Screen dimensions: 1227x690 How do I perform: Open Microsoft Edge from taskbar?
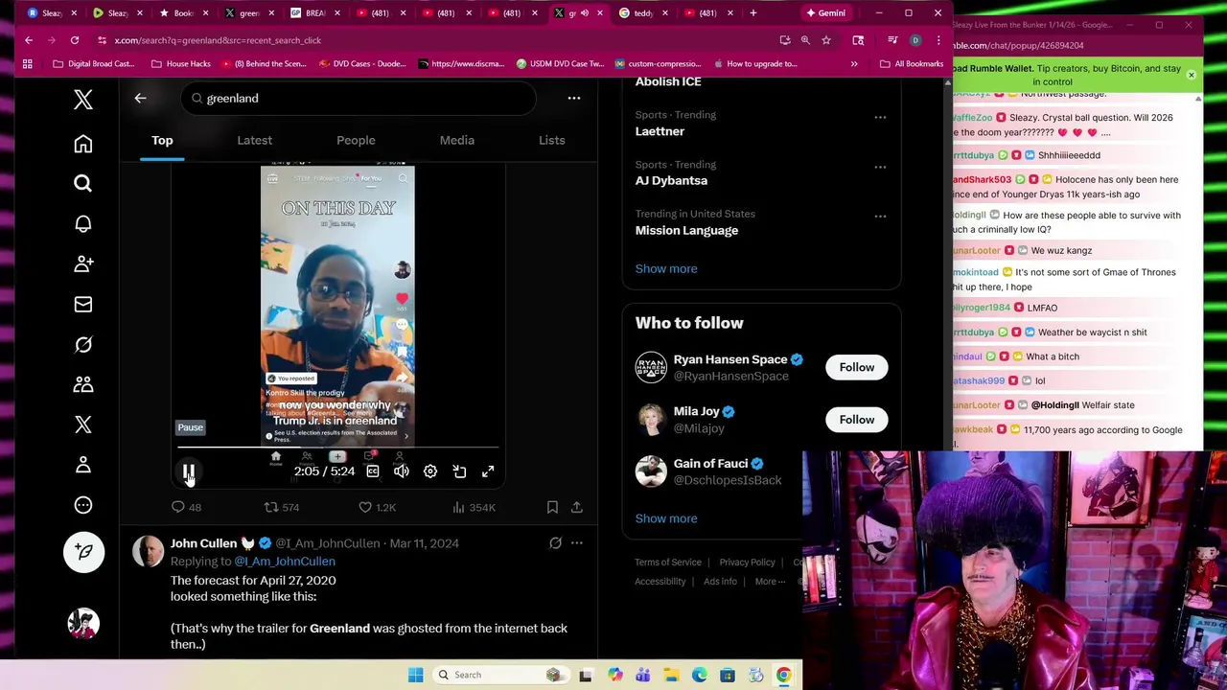700,675
